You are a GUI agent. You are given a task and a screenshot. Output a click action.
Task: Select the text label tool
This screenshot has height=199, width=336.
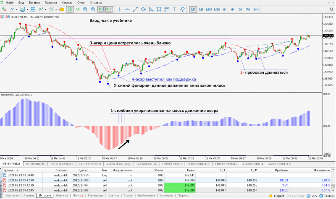[x=174, y=9]
